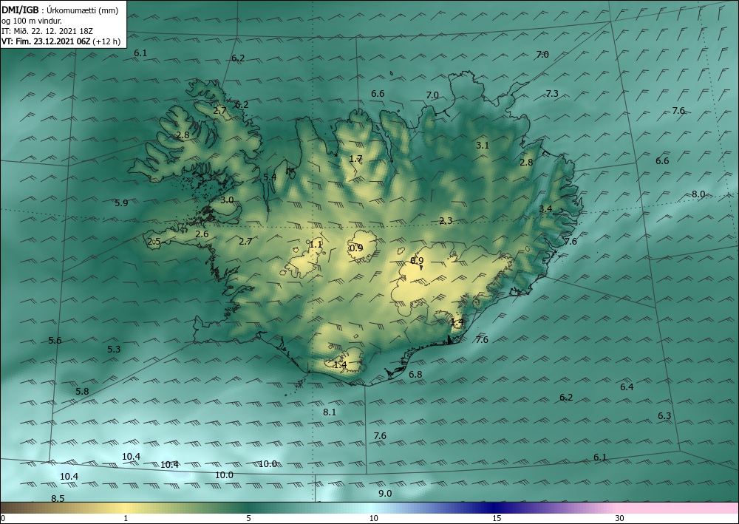Click the '5.4' value on the map
Viewport: 739px width, 524px height.
pos(270,177)
